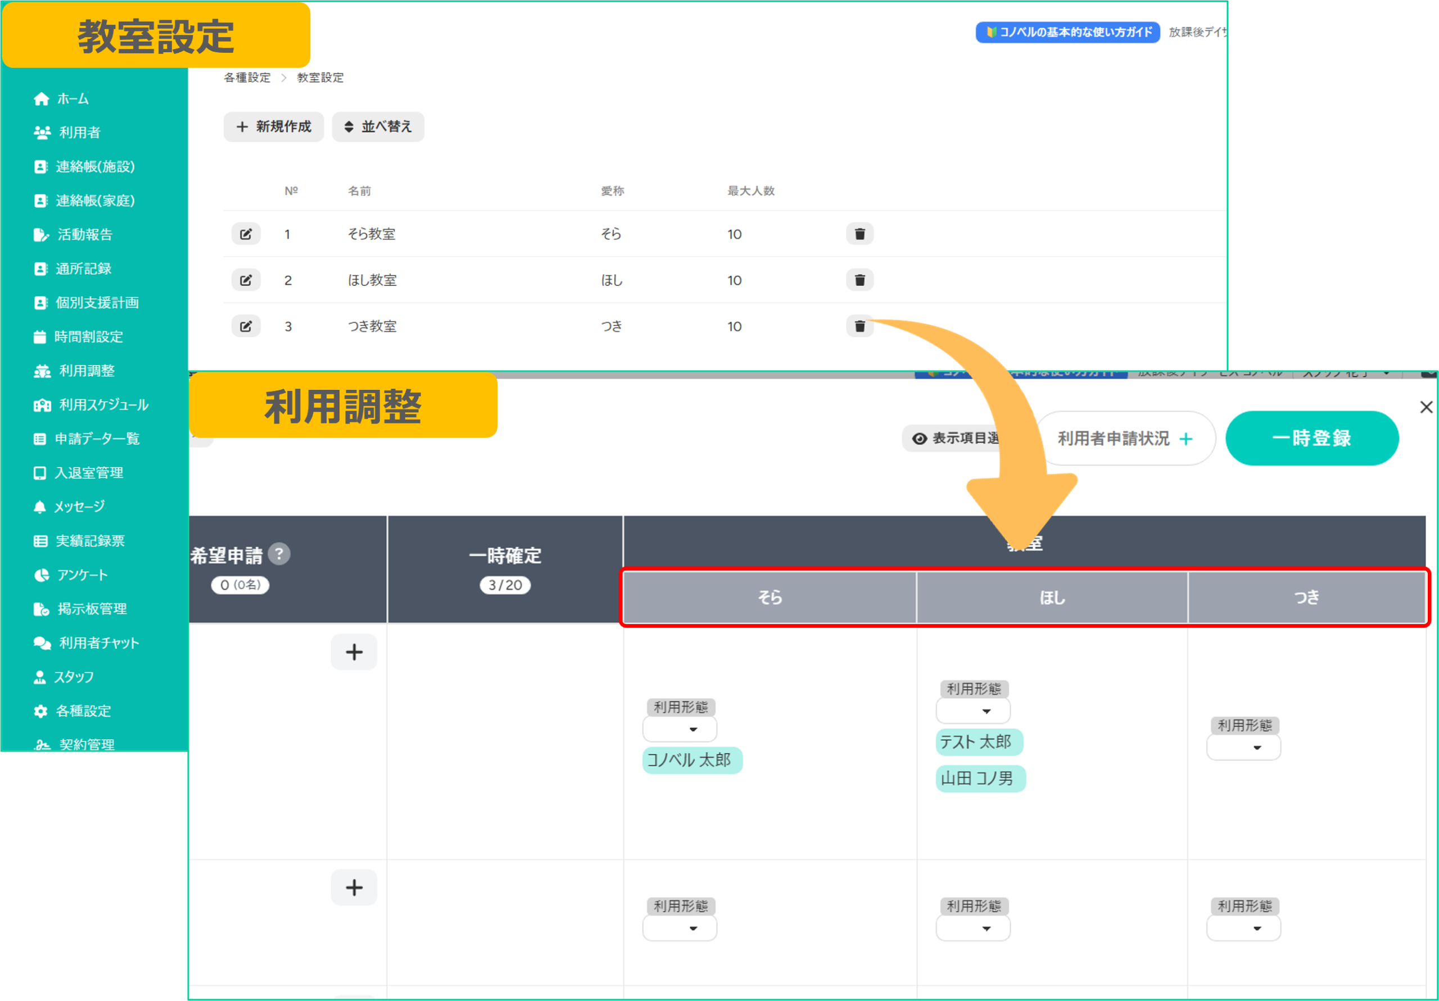Click the 新規作成 button
Viewport: 1439px width, 1001px height.
(x=273, y=126)
